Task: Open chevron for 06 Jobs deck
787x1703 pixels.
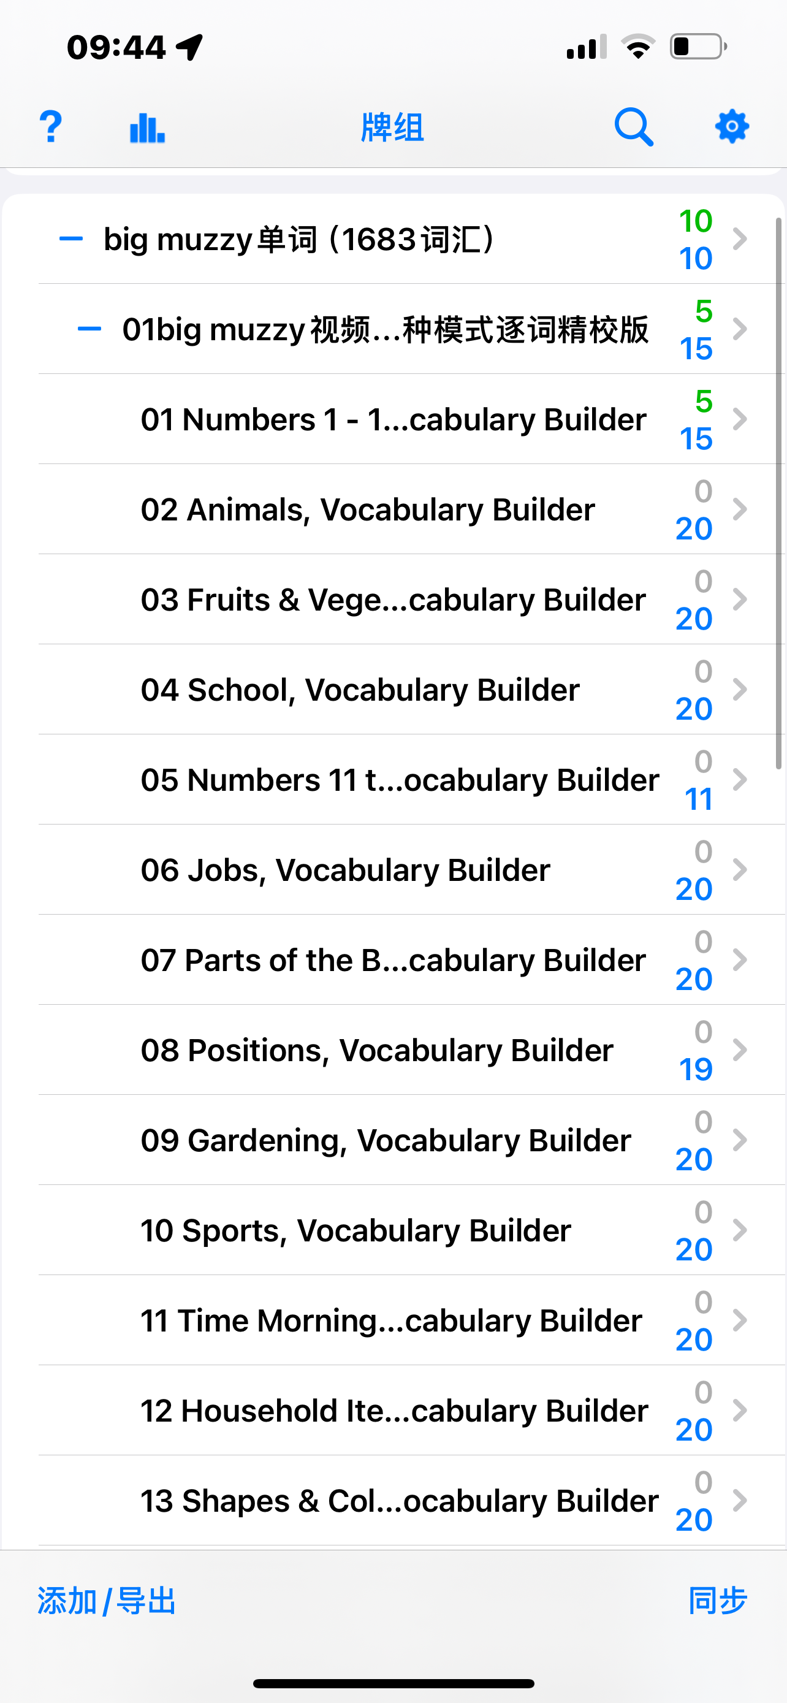Action: 740,869
